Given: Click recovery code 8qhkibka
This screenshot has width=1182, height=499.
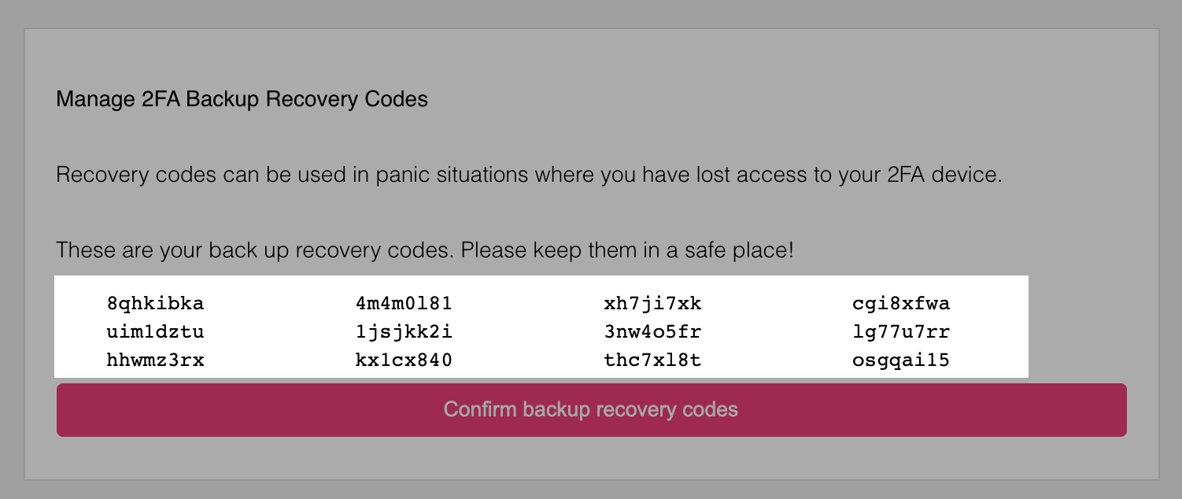Looking at the screenshot, I should tap(155, 303).
